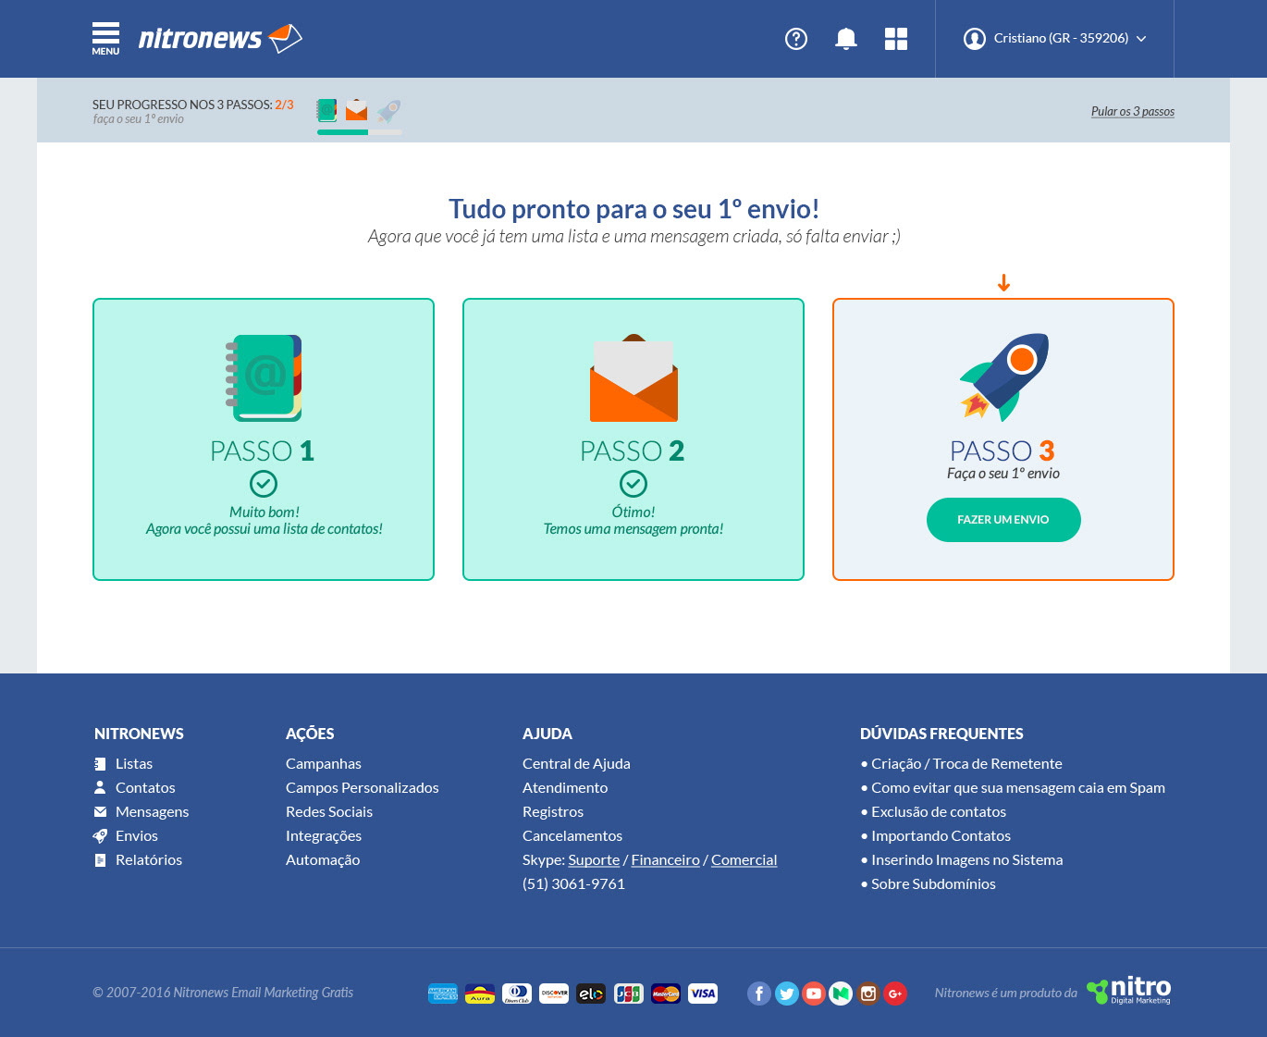The image size is (1267, 1037).
Task: Open the Medium social icon
Action: coord(841,994)
